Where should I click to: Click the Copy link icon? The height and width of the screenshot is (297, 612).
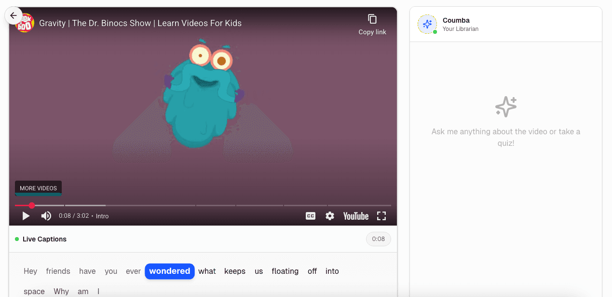click(x=372, y=19)
